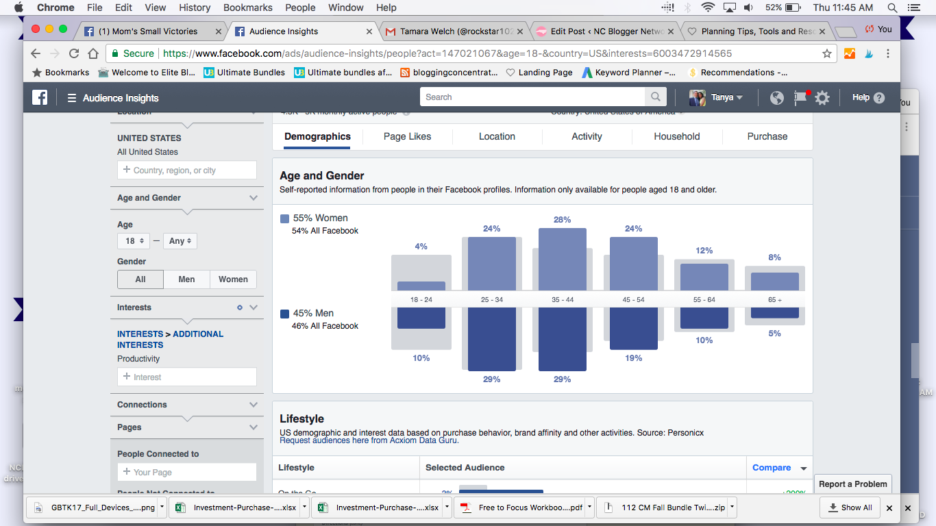Click the search magnifier button
Viewport: 936px width, 526px height.
(x=656, y=97)
